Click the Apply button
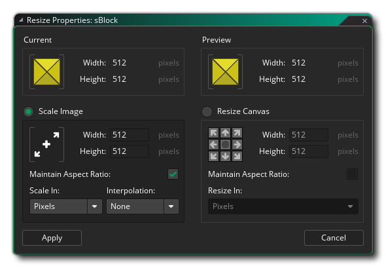 pos(52,238)
